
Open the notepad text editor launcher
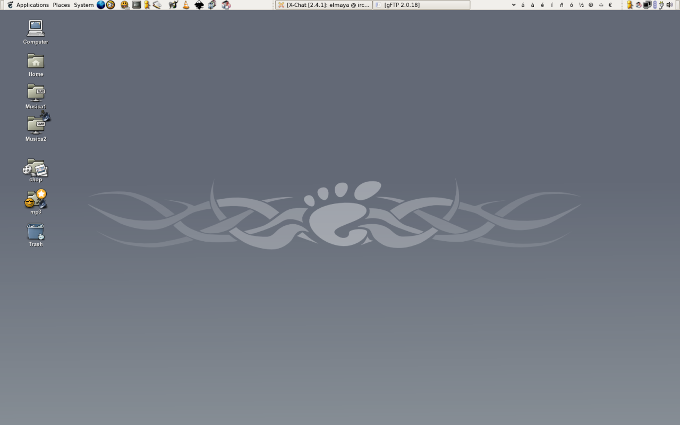click(157, 5)
